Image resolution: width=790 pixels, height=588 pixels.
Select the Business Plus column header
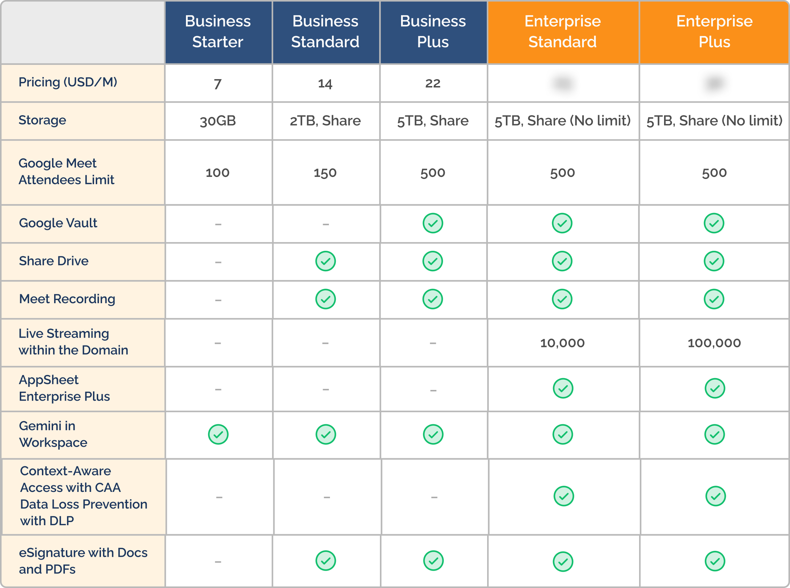[x=433, y=32]
